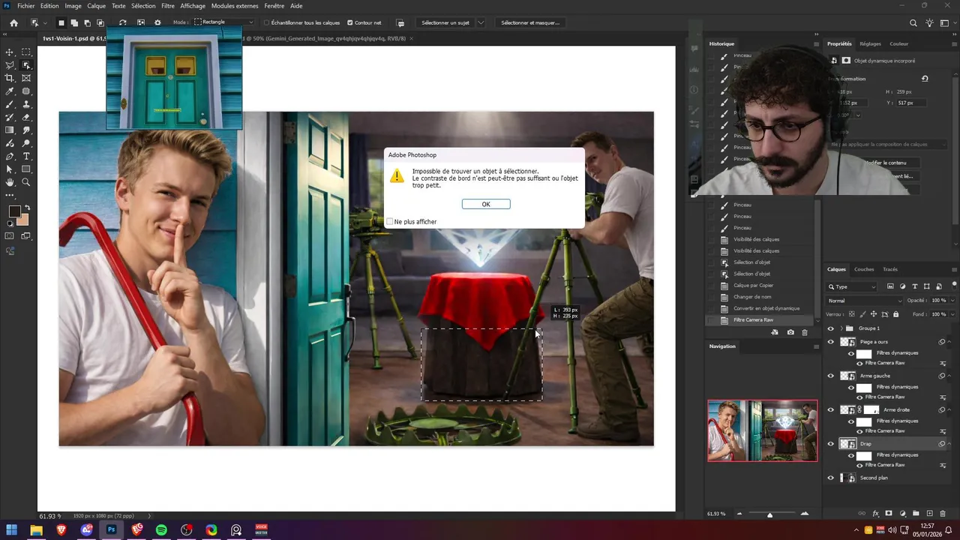Click the background color swatch

click(24, 220)
